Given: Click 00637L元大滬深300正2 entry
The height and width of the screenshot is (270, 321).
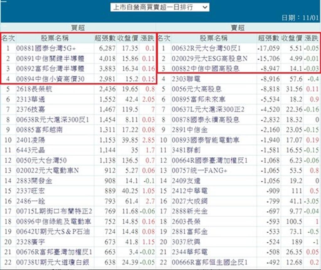Looking at the screenshot, I should (x=208, y=110).
